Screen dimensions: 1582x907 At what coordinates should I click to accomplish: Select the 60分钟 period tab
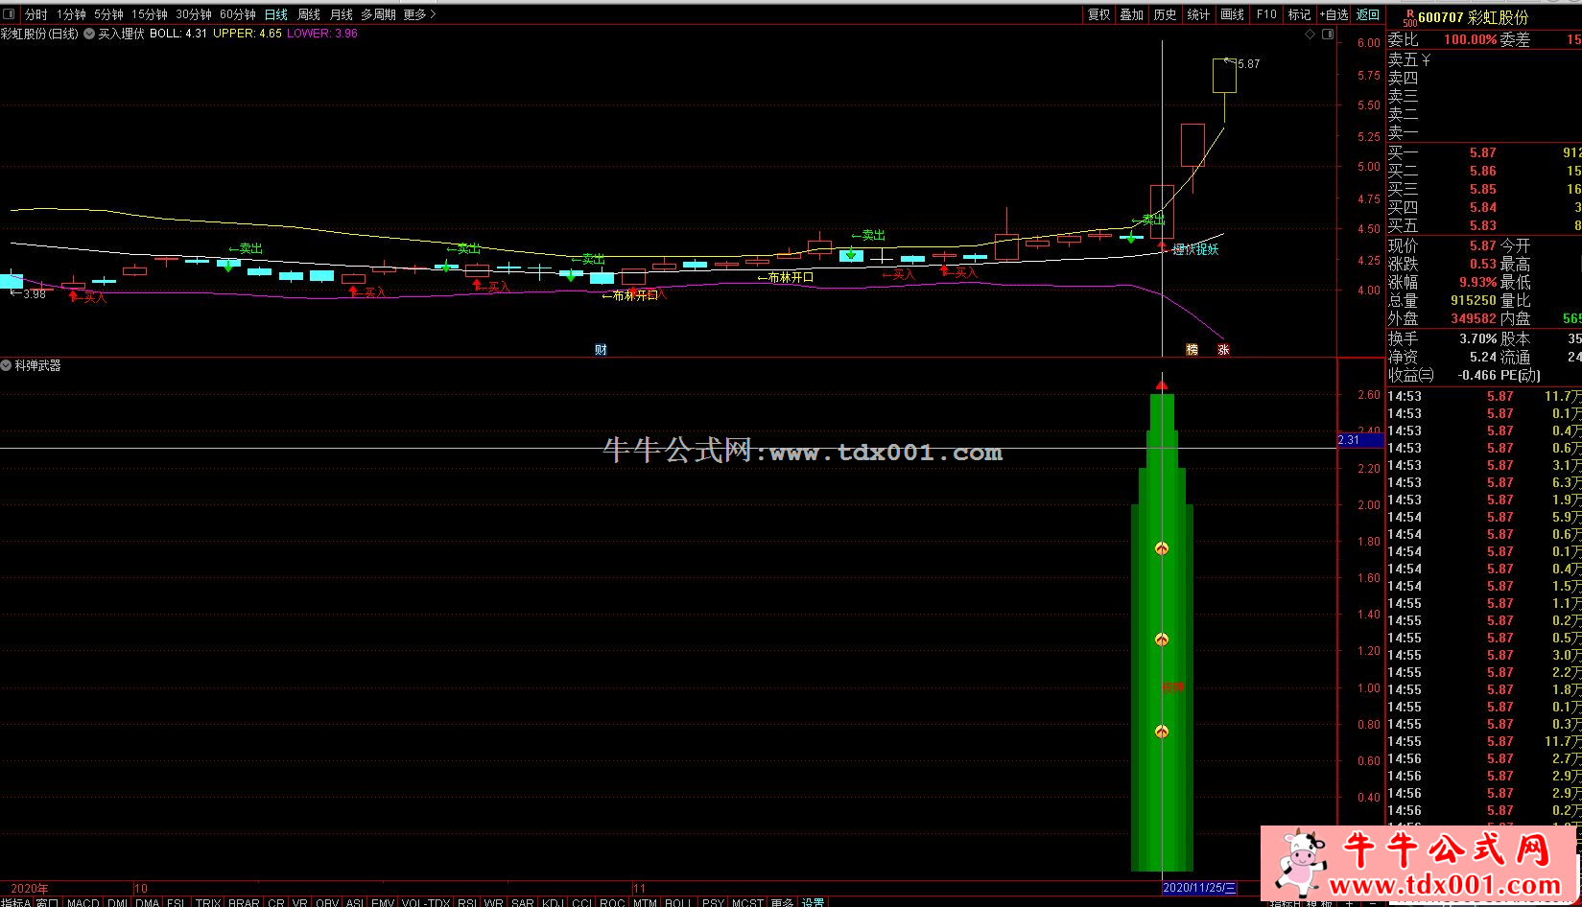click(x=237, y=14)
